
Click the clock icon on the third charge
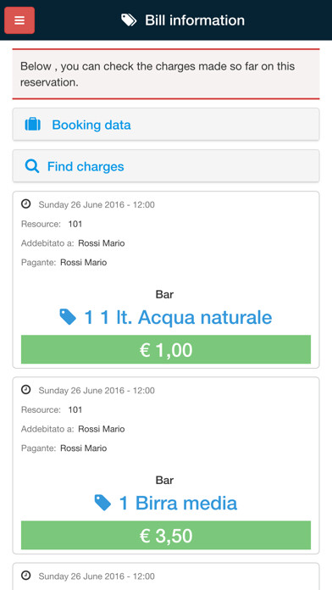coord(25,576)
